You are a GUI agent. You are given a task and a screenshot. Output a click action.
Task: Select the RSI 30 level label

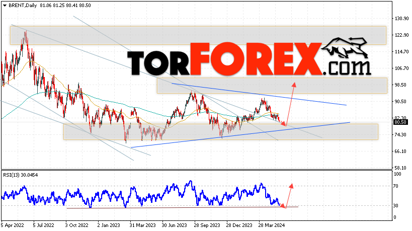click(396, 206)
